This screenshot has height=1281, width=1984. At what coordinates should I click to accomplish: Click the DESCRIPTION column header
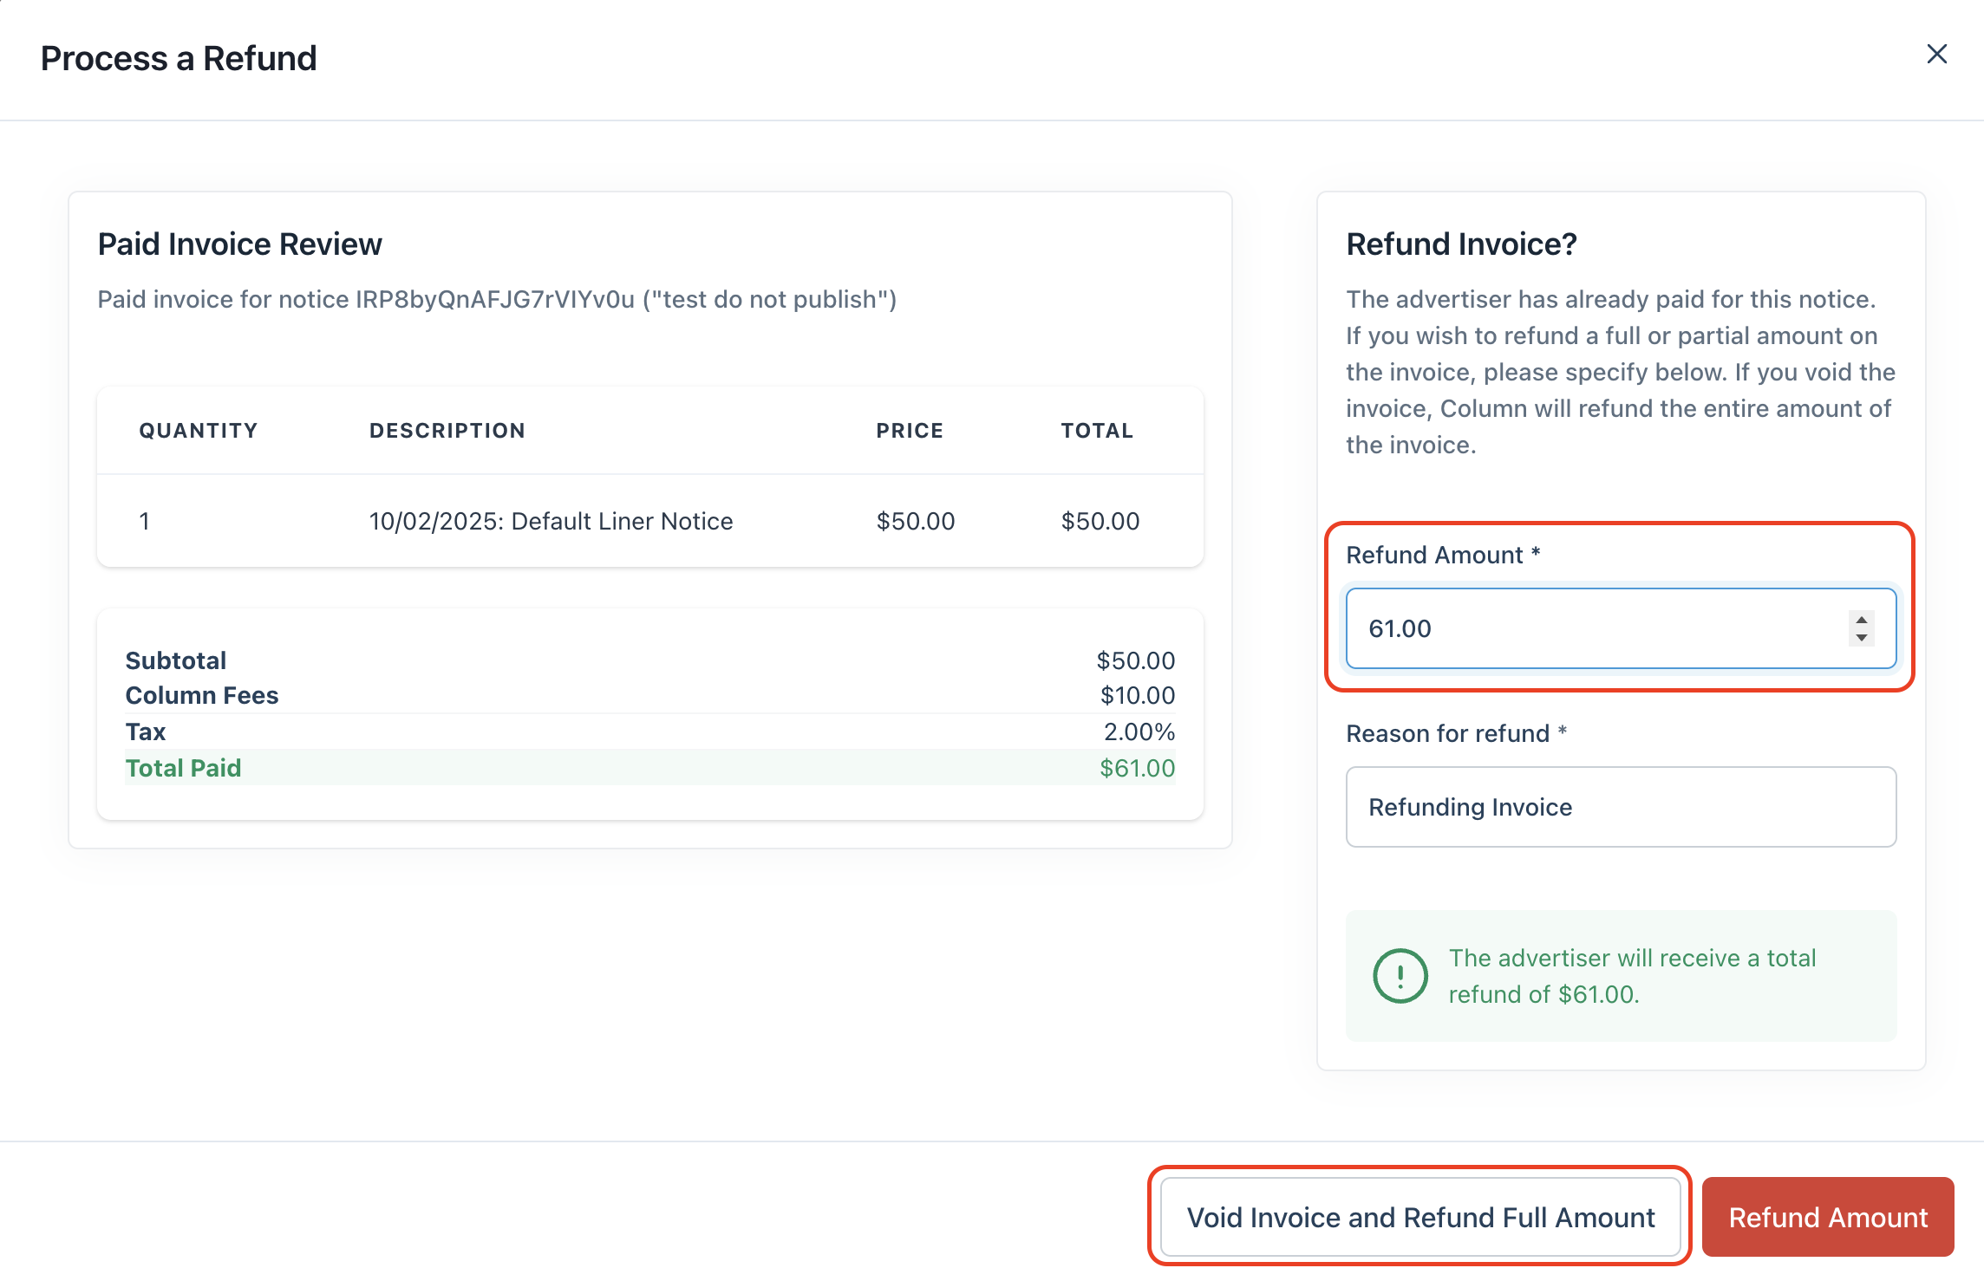(x=447, y=431)
